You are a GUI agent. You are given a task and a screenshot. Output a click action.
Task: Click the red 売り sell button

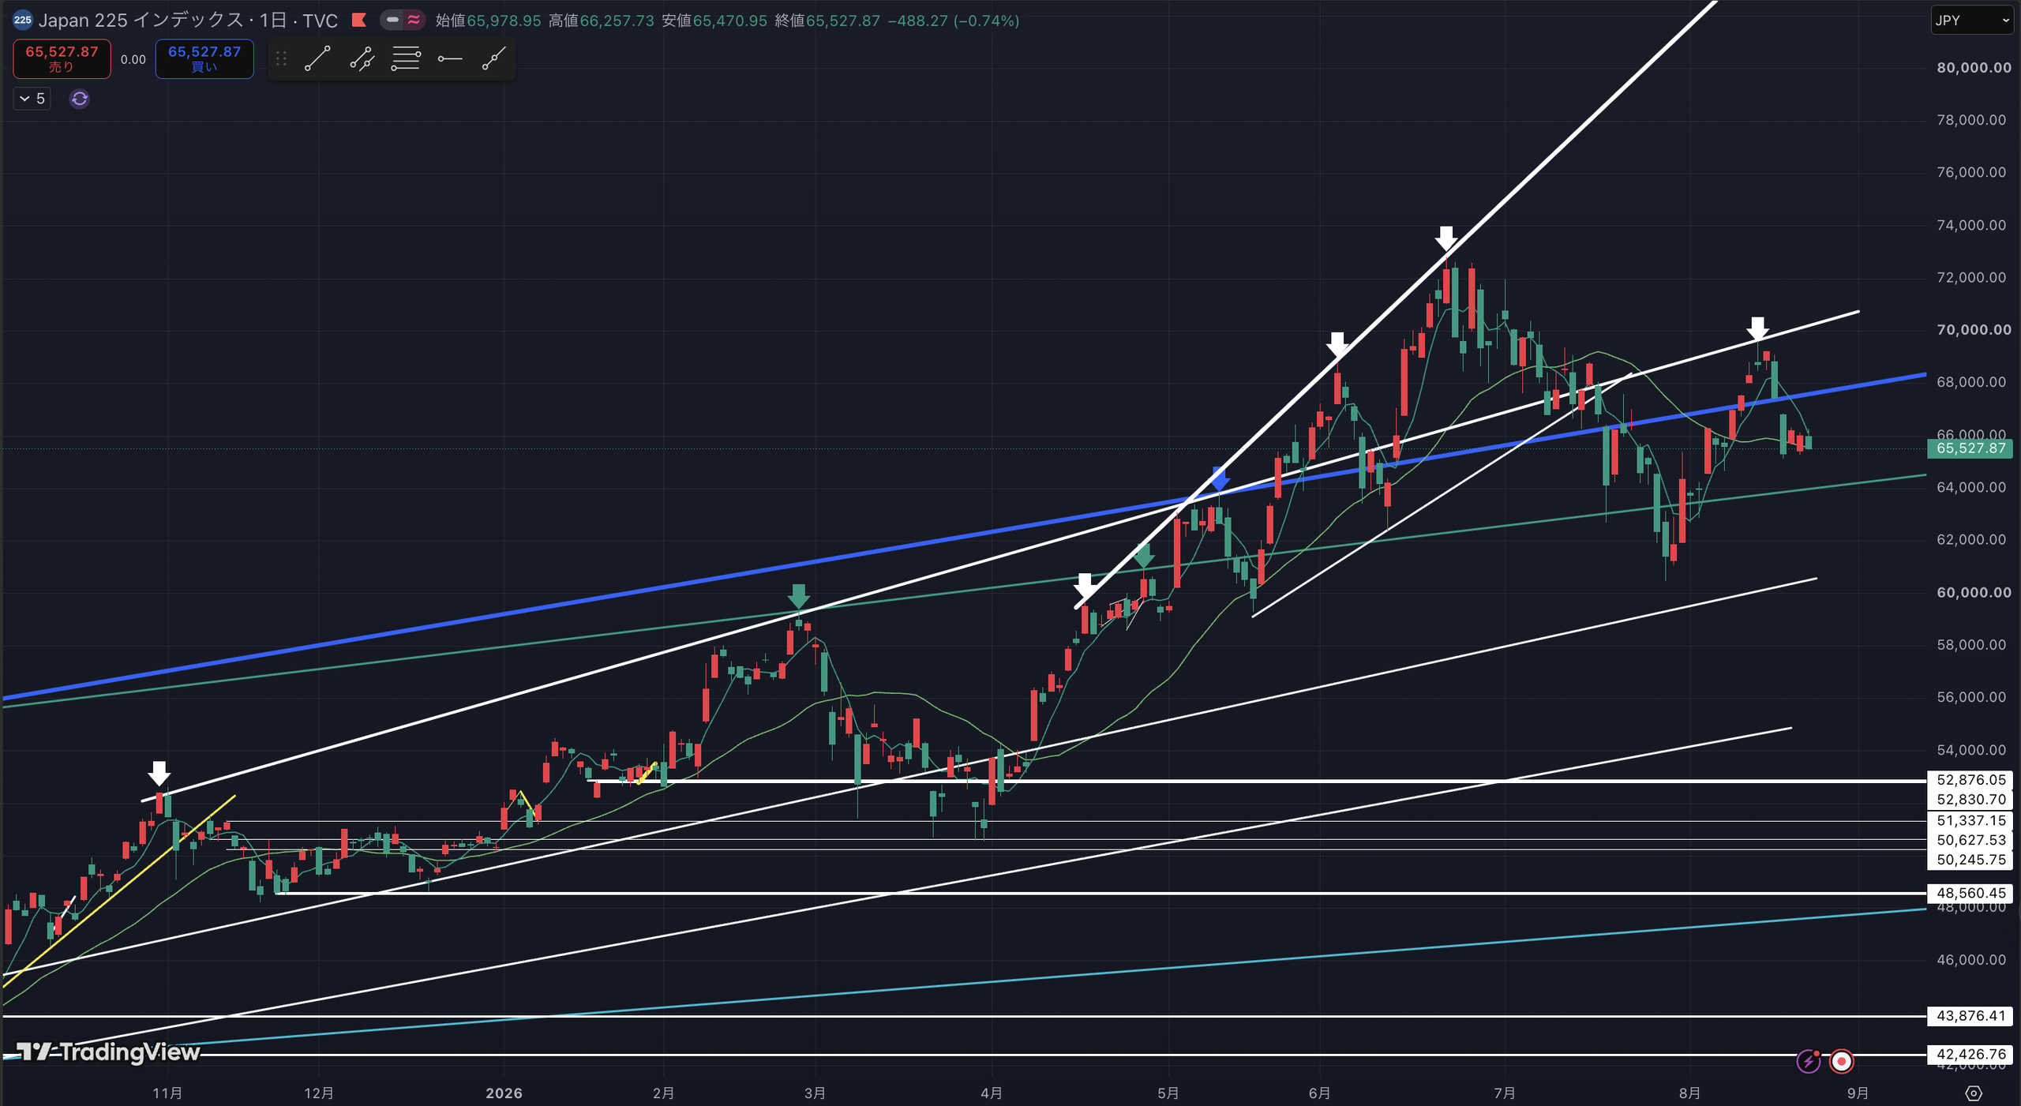(x=62, y=59)
